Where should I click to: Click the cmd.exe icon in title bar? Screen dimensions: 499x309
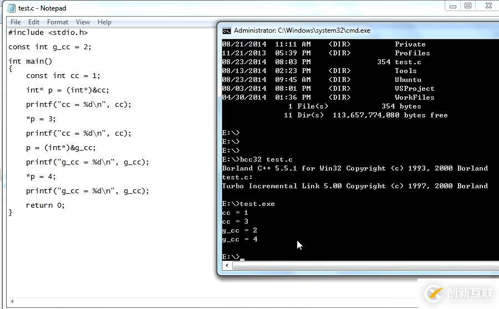(x=227, y=30)
